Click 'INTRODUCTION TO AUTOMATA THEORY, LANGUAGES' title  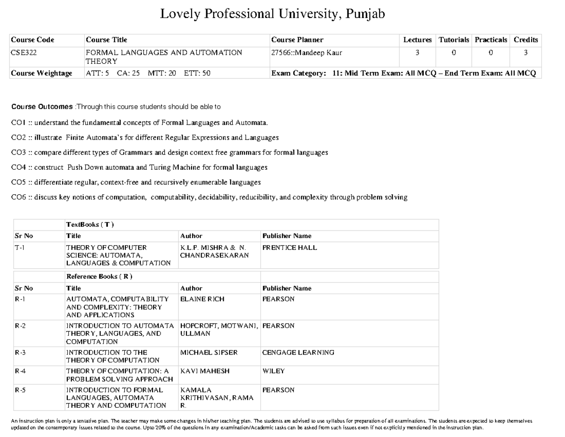point(121,334)
